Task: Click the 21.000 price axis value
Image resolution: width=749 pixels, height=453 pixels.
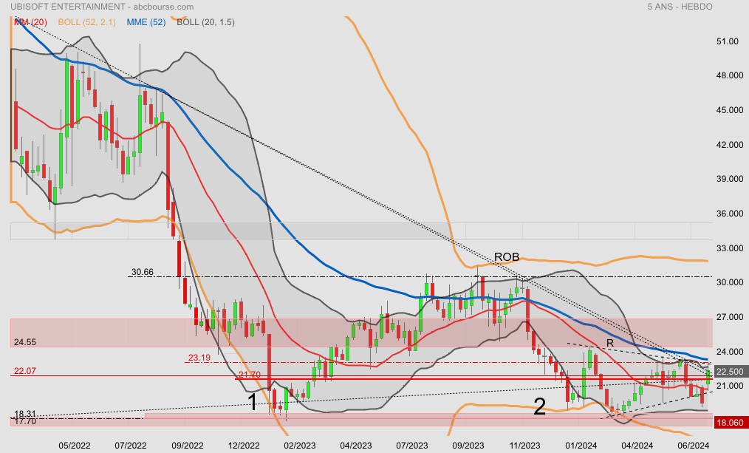Action: coord(730,386)
